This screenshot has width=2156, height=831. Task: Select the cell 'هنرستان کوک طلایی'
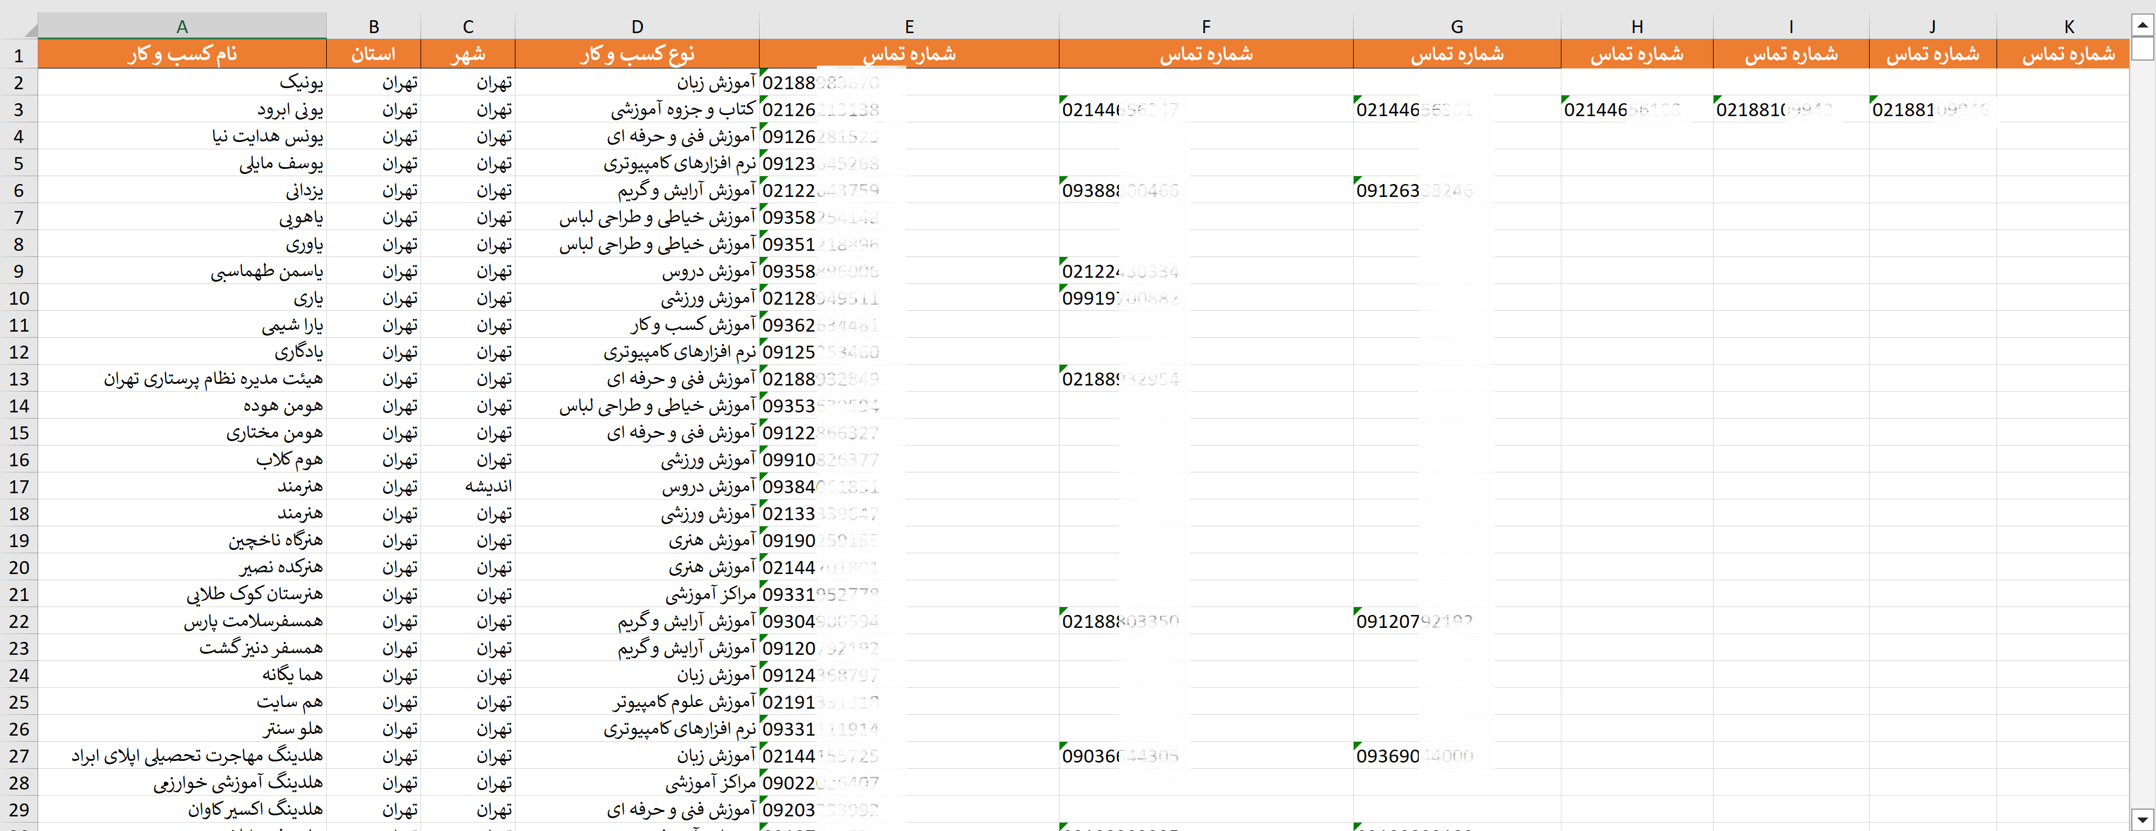click(x=181, y=594)
